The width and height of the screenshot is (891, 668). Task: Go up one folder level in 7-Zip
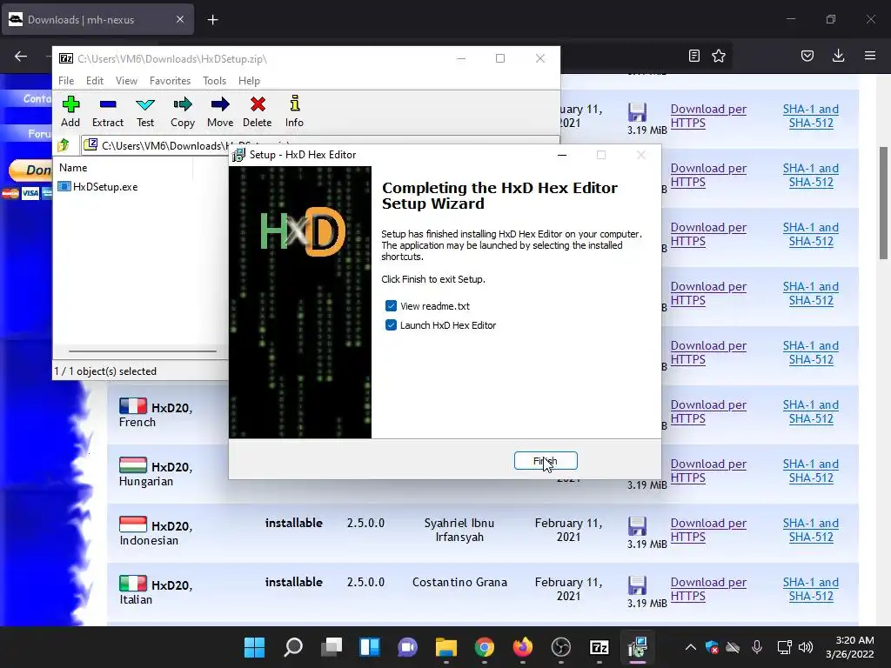tap(64, 145)
